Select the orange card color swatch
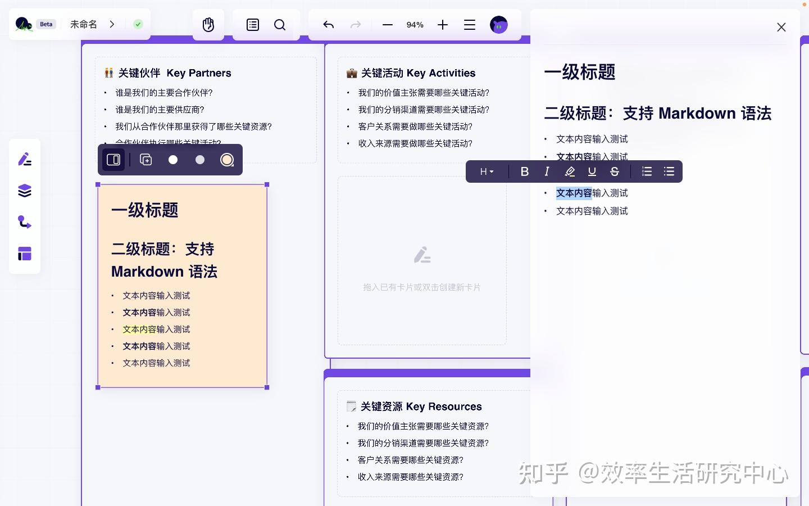The image size is (809, 506). tap(227, 160)
